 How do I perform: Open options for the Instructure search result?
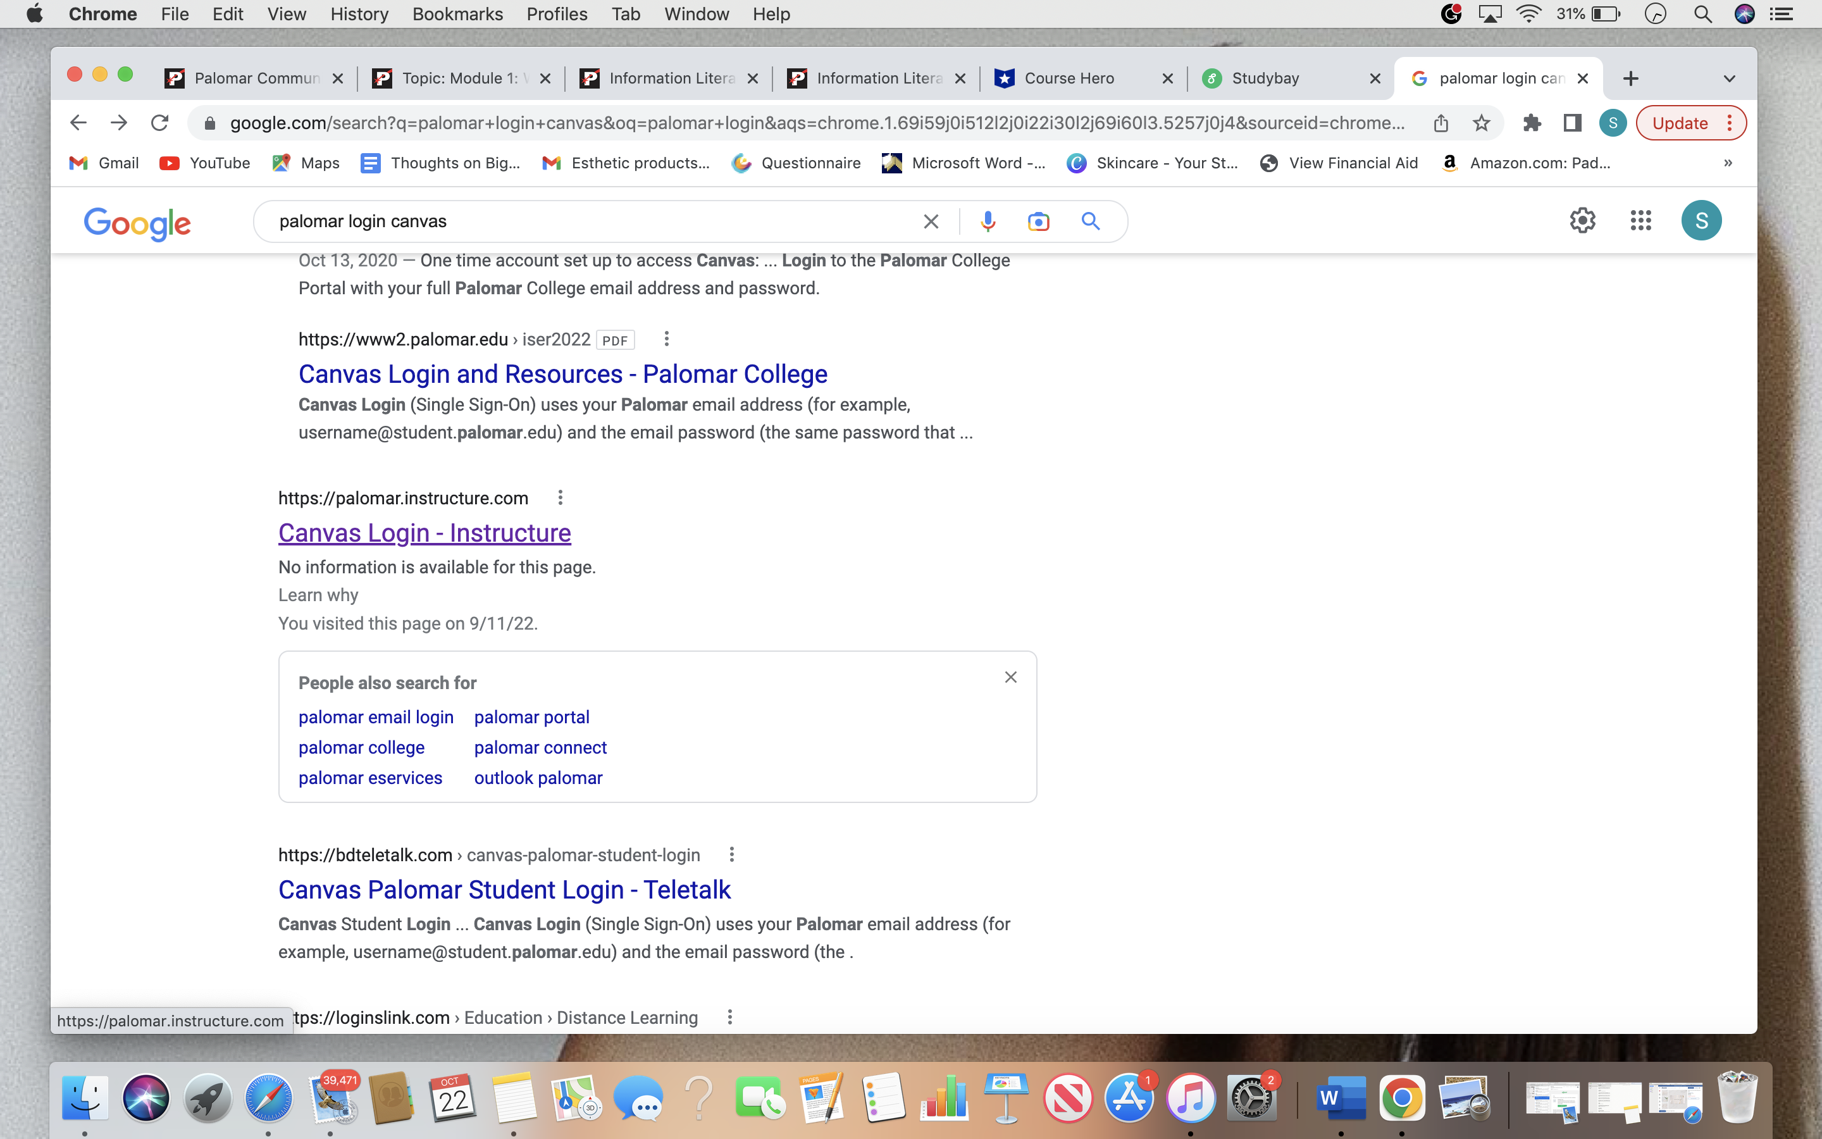tap(559, 497)
